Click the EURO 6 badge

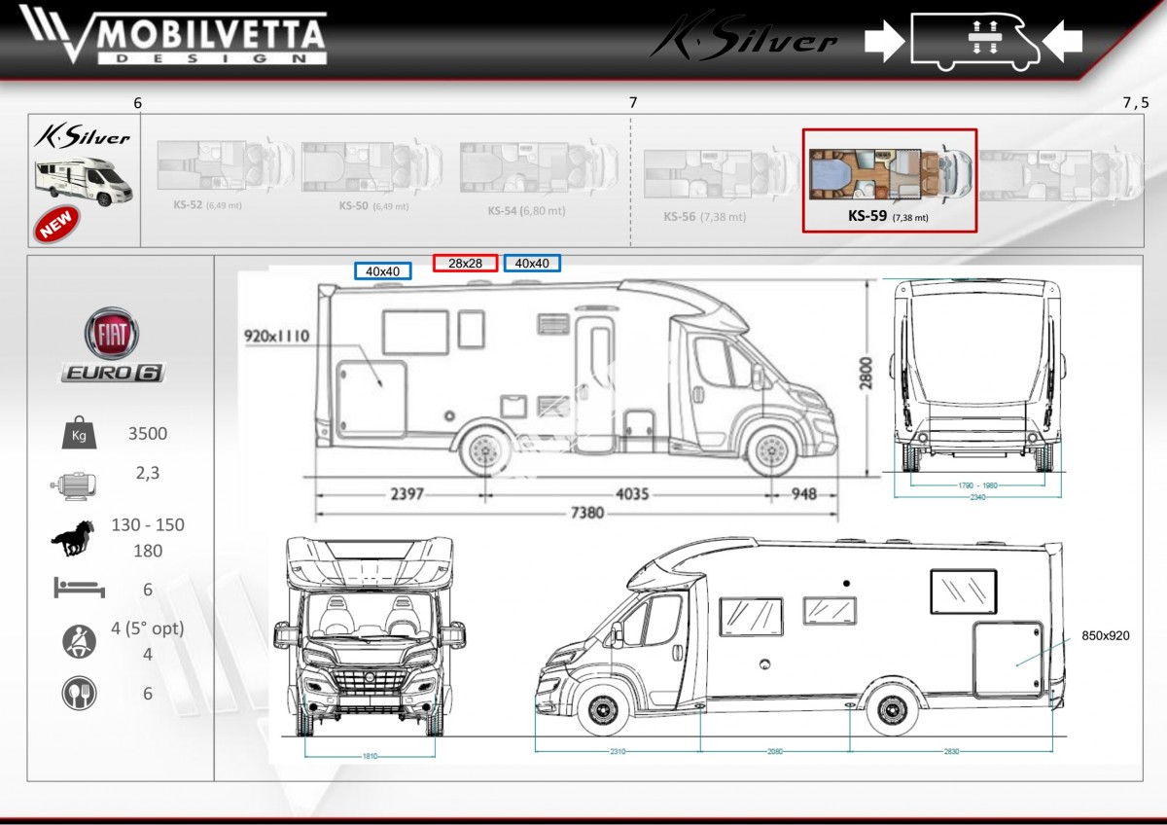(113, 373)
